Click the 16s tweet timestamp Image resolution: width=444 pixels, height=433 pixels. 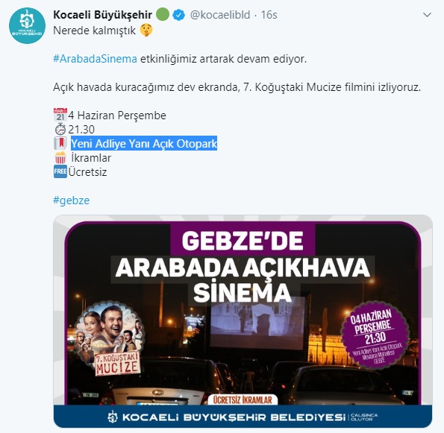tap(269, 15)
